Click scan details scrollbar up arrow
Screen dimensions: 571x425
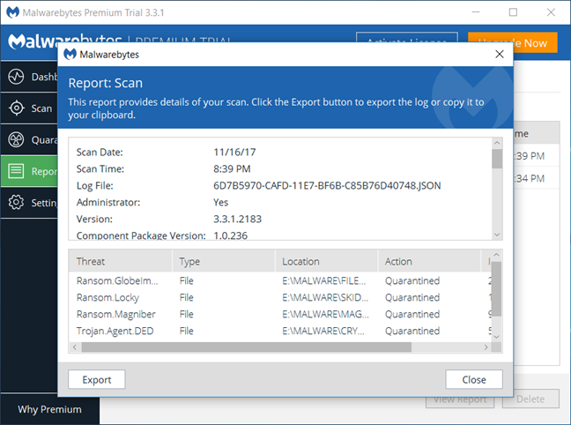(497, 143)
